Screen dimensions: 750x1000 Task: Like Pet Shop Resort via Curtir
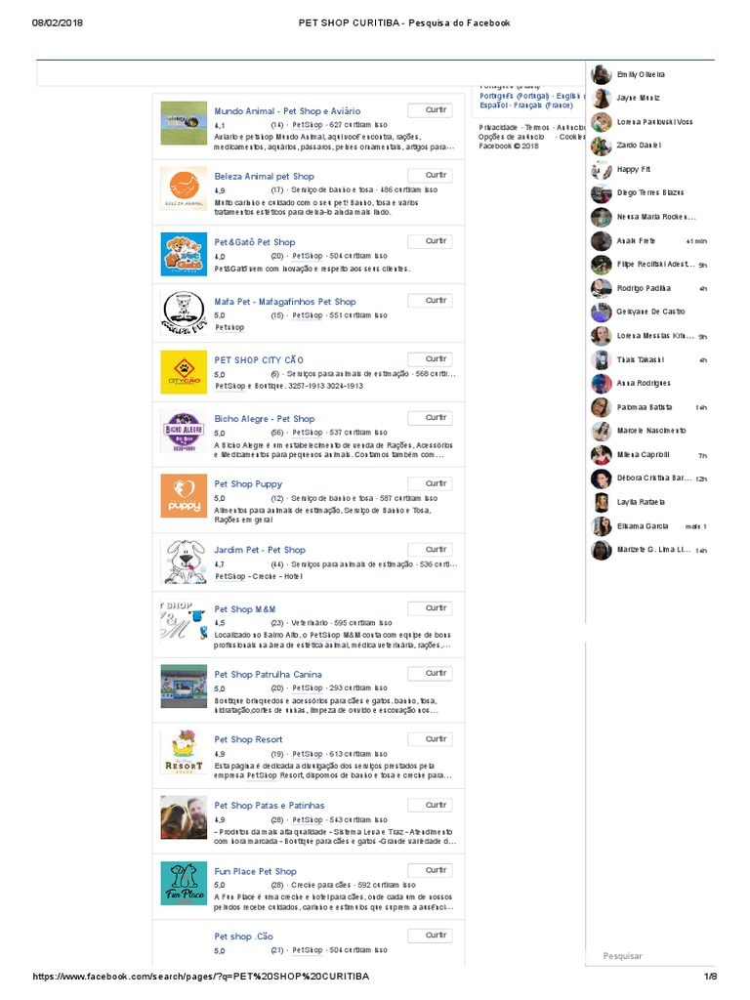pyautogui.click(x=430, y=739)
